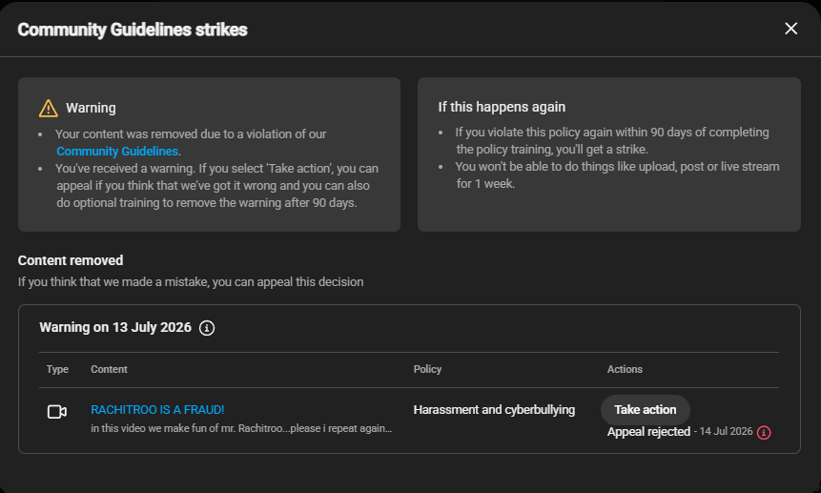Click the 'Warning on 13 July 2026' title

tap(115, 328)
